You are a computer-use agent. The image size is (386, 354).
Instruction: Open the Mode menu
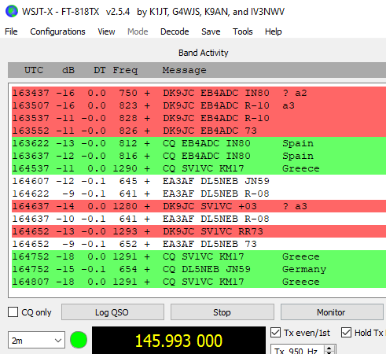pos(138,31)
